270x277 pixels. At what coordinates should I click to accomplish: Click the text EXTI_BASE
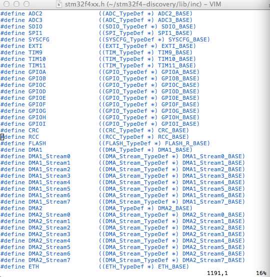click(x=177, y=46)
